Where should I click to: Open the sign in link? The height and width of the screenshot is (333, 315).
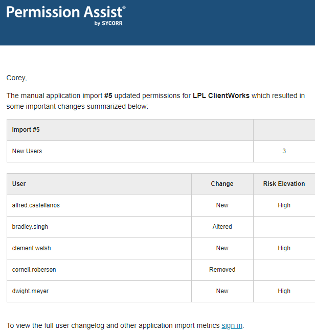232,325
